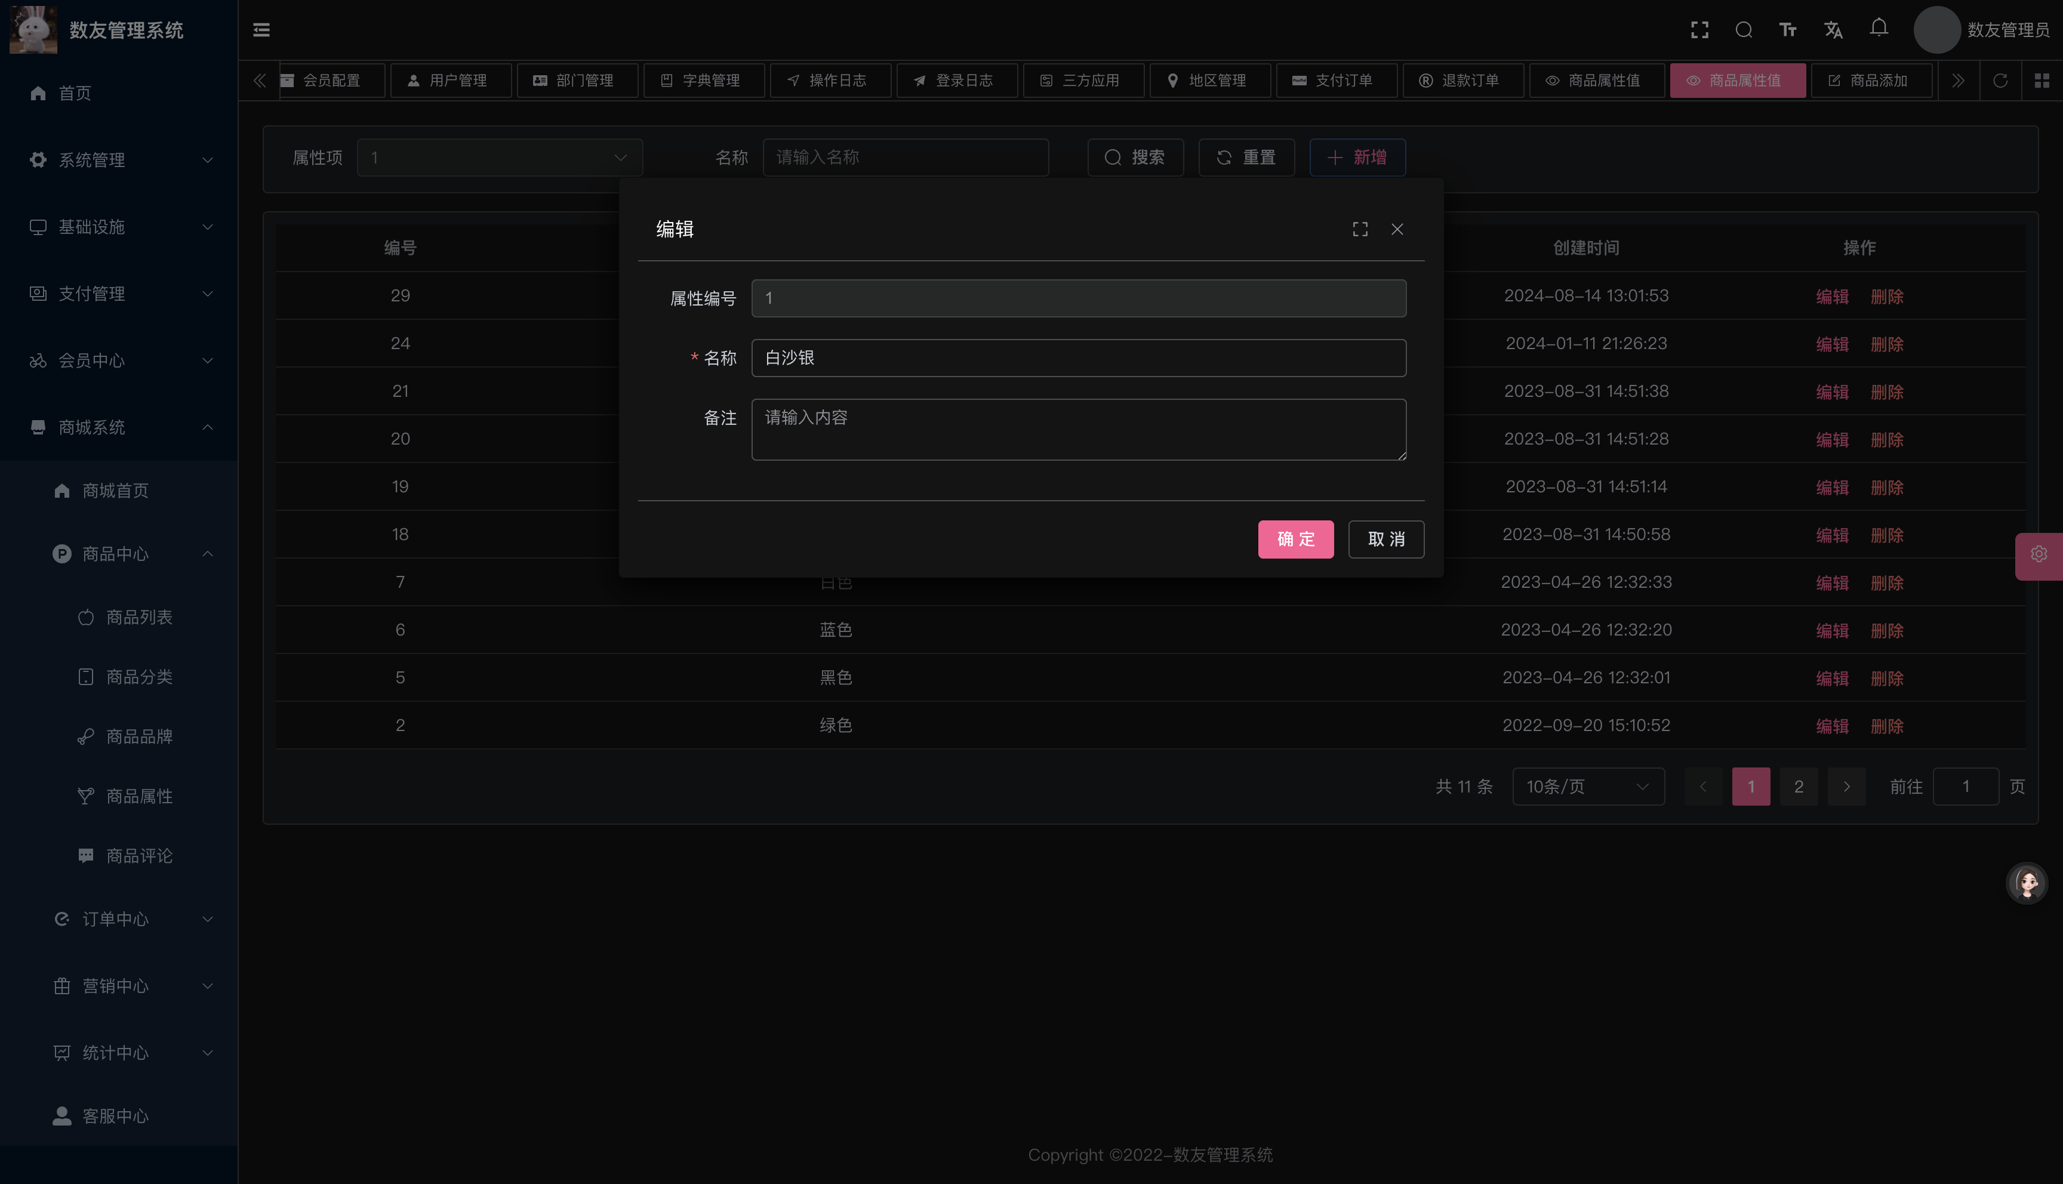
Task: Click the 数友管理系统 logo image
Action: click(x=33, y=30)
